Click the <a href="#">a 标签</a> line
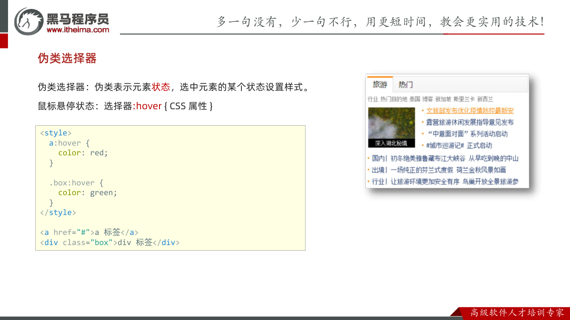Viewport: 570px width, 320px height. point(89,232)
